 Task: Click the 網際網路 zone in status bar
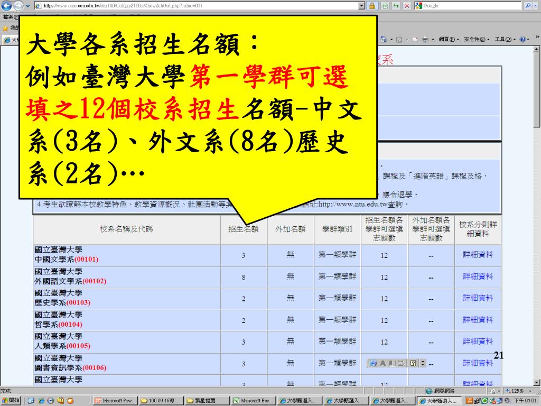pos(440,391)
